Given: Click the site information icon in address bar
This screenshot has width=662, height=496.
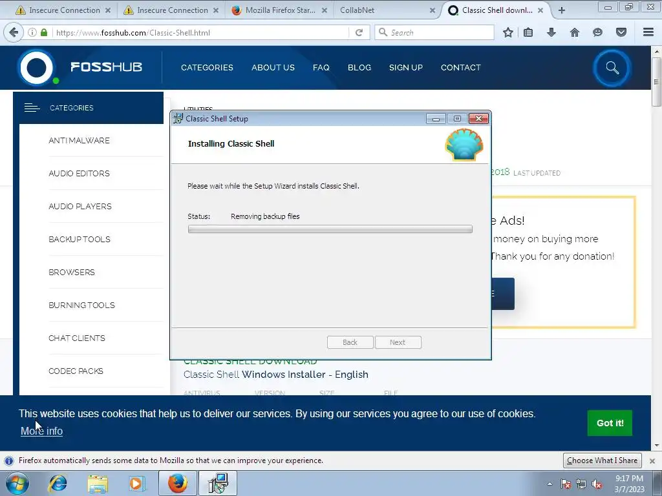Looking at the screenshot, I should click(32, 32).
